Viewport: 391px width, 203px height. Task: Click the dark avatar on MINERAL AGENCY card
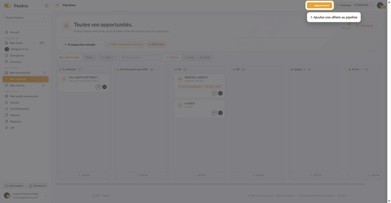click(220, 93)
